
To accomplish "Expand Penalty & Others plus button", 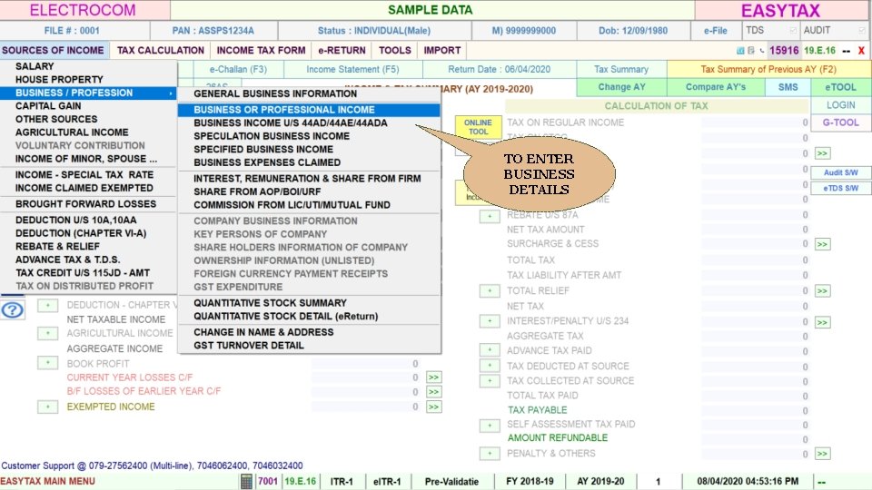I will point(490,454).
